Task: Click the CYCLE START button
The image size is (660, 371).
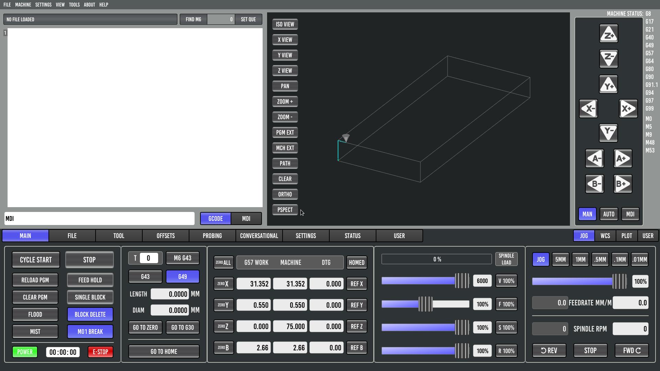Action: [36, 260]
